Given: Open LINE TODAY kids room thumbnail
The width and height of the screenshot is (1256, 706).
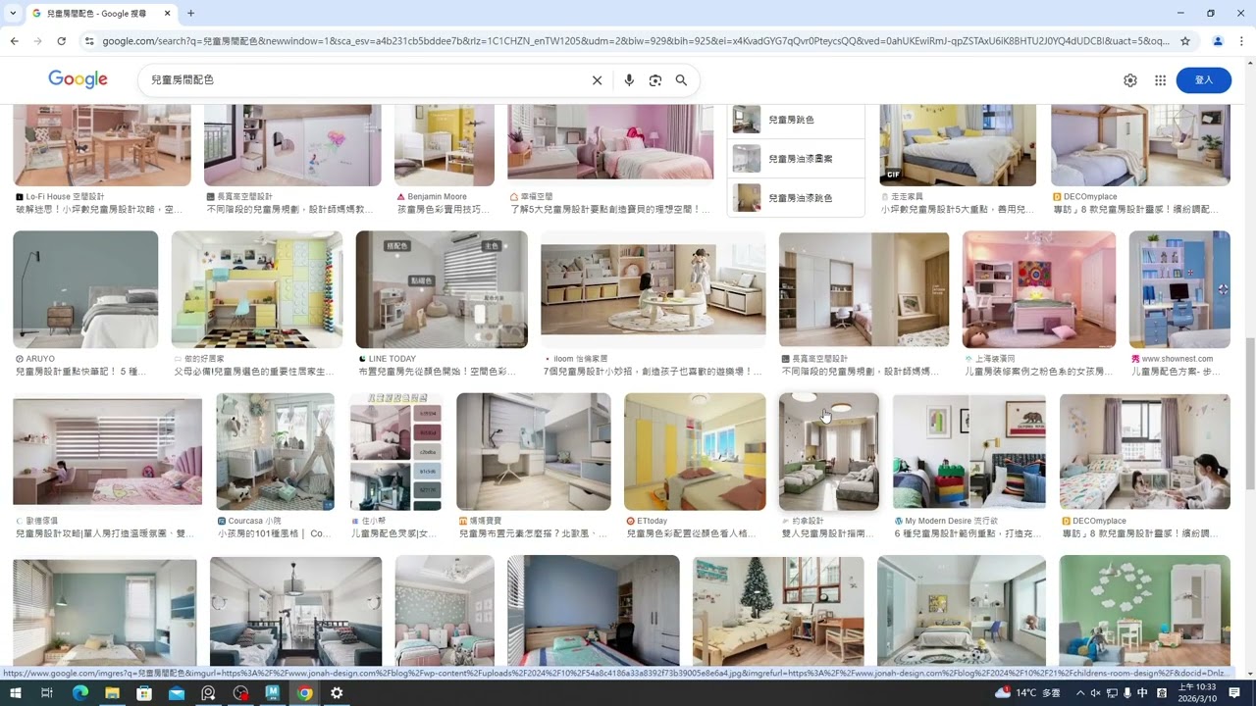Looking at the screenshot, I should pyautogui.click(x=442, y=289).
